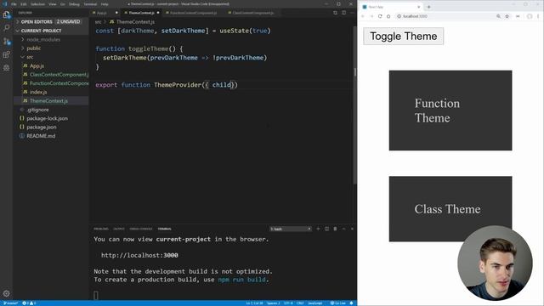Open the Terminal menu
Screen dimensions: 544x306
90,4
